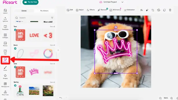The height and width of the screenshot is (100, 178).
Task: Apply AI Enhance to image
Action: click(115, 10)
